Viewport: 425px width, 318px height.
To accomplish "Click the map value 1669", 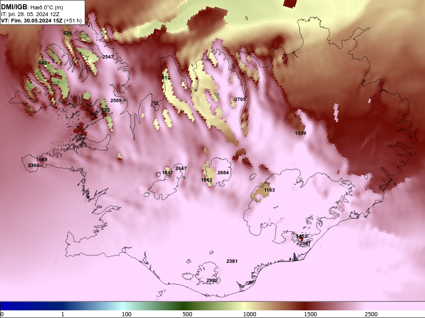I will [x=42, y=159].
